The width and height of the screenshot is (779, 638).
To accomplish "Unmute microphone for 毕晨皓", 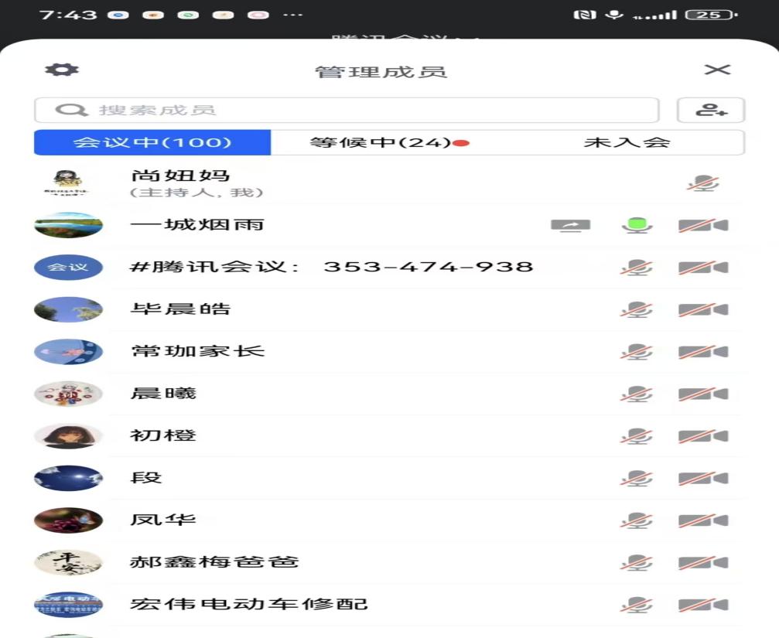I will pyautogui.click(x=637, y=310).
